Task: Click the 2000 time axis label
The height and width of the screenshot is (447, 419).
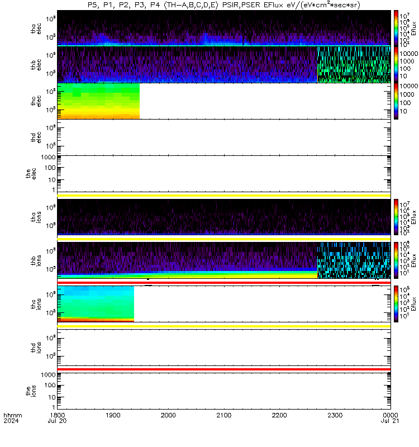Action: (169, 415)
